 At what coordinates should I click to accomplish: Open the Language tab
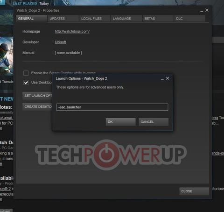coord(126,19)
